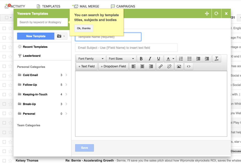
Task: Select the Kelsey Thomas email checkbox
Action: (x=4, y=160)
